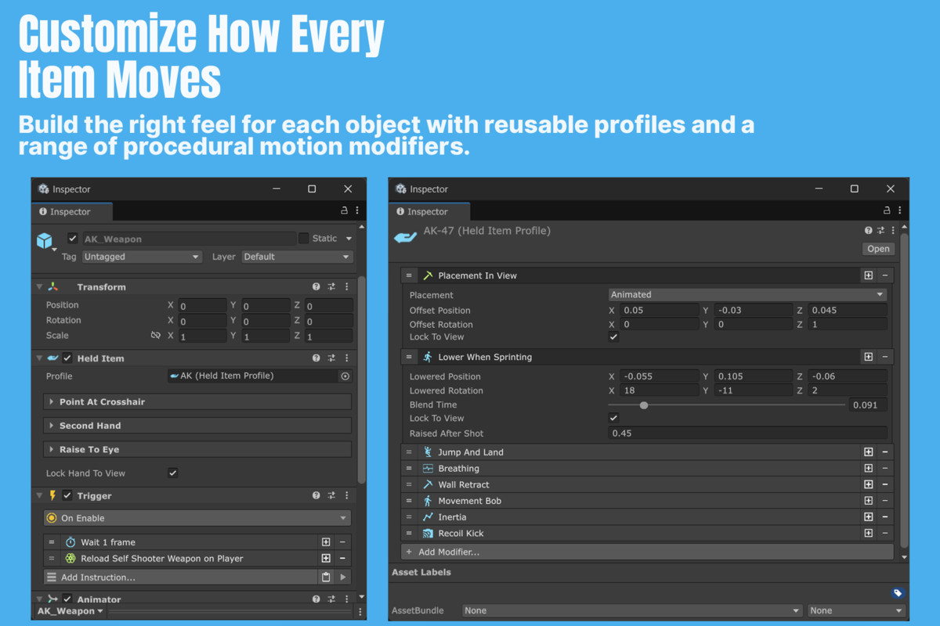Click the Profile object picker circle

(345, 376)
